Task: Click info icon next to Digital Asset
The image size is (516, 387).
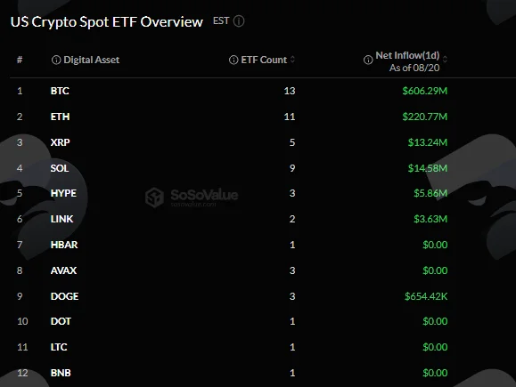Action: (56, 60)
